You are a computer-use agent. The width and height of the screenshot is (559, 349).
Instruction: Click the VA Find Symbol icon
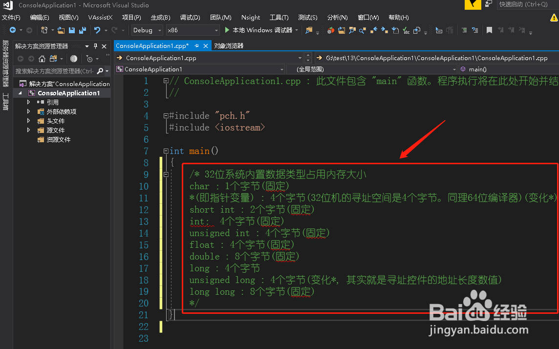pos(352,30)
